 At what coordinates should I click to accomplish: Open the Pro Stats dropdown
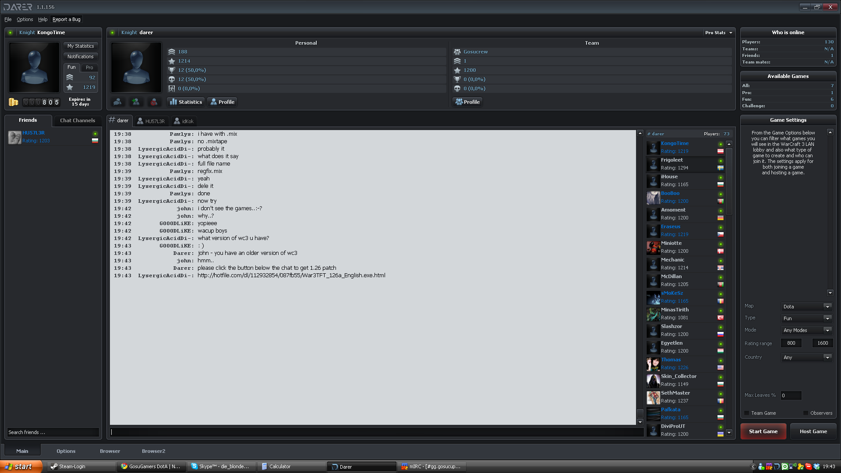point(718,33)
